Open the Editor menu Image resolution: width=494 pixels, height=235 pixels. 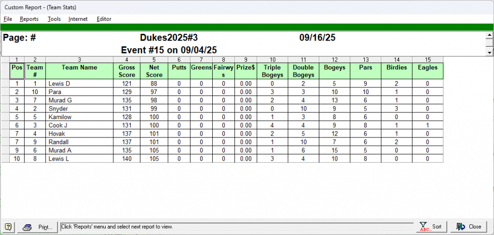(x=104, y=19)
